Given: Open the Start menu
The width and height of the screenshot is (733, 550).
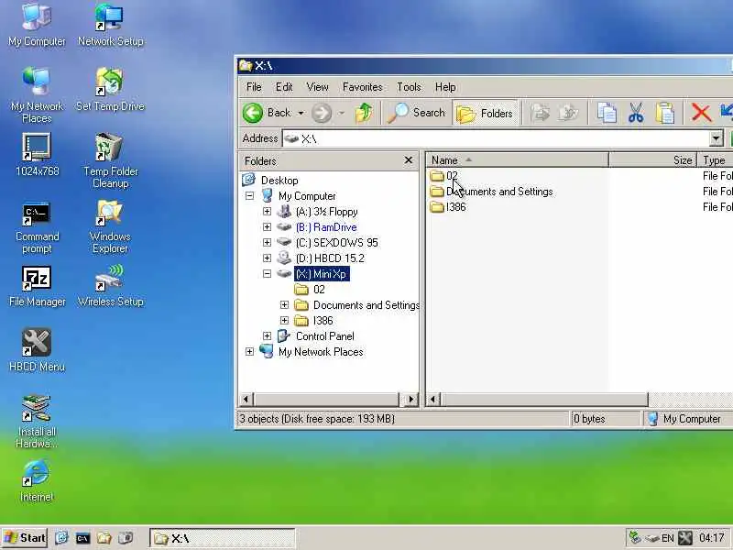Looking at the screenshot, I should 26,538.
